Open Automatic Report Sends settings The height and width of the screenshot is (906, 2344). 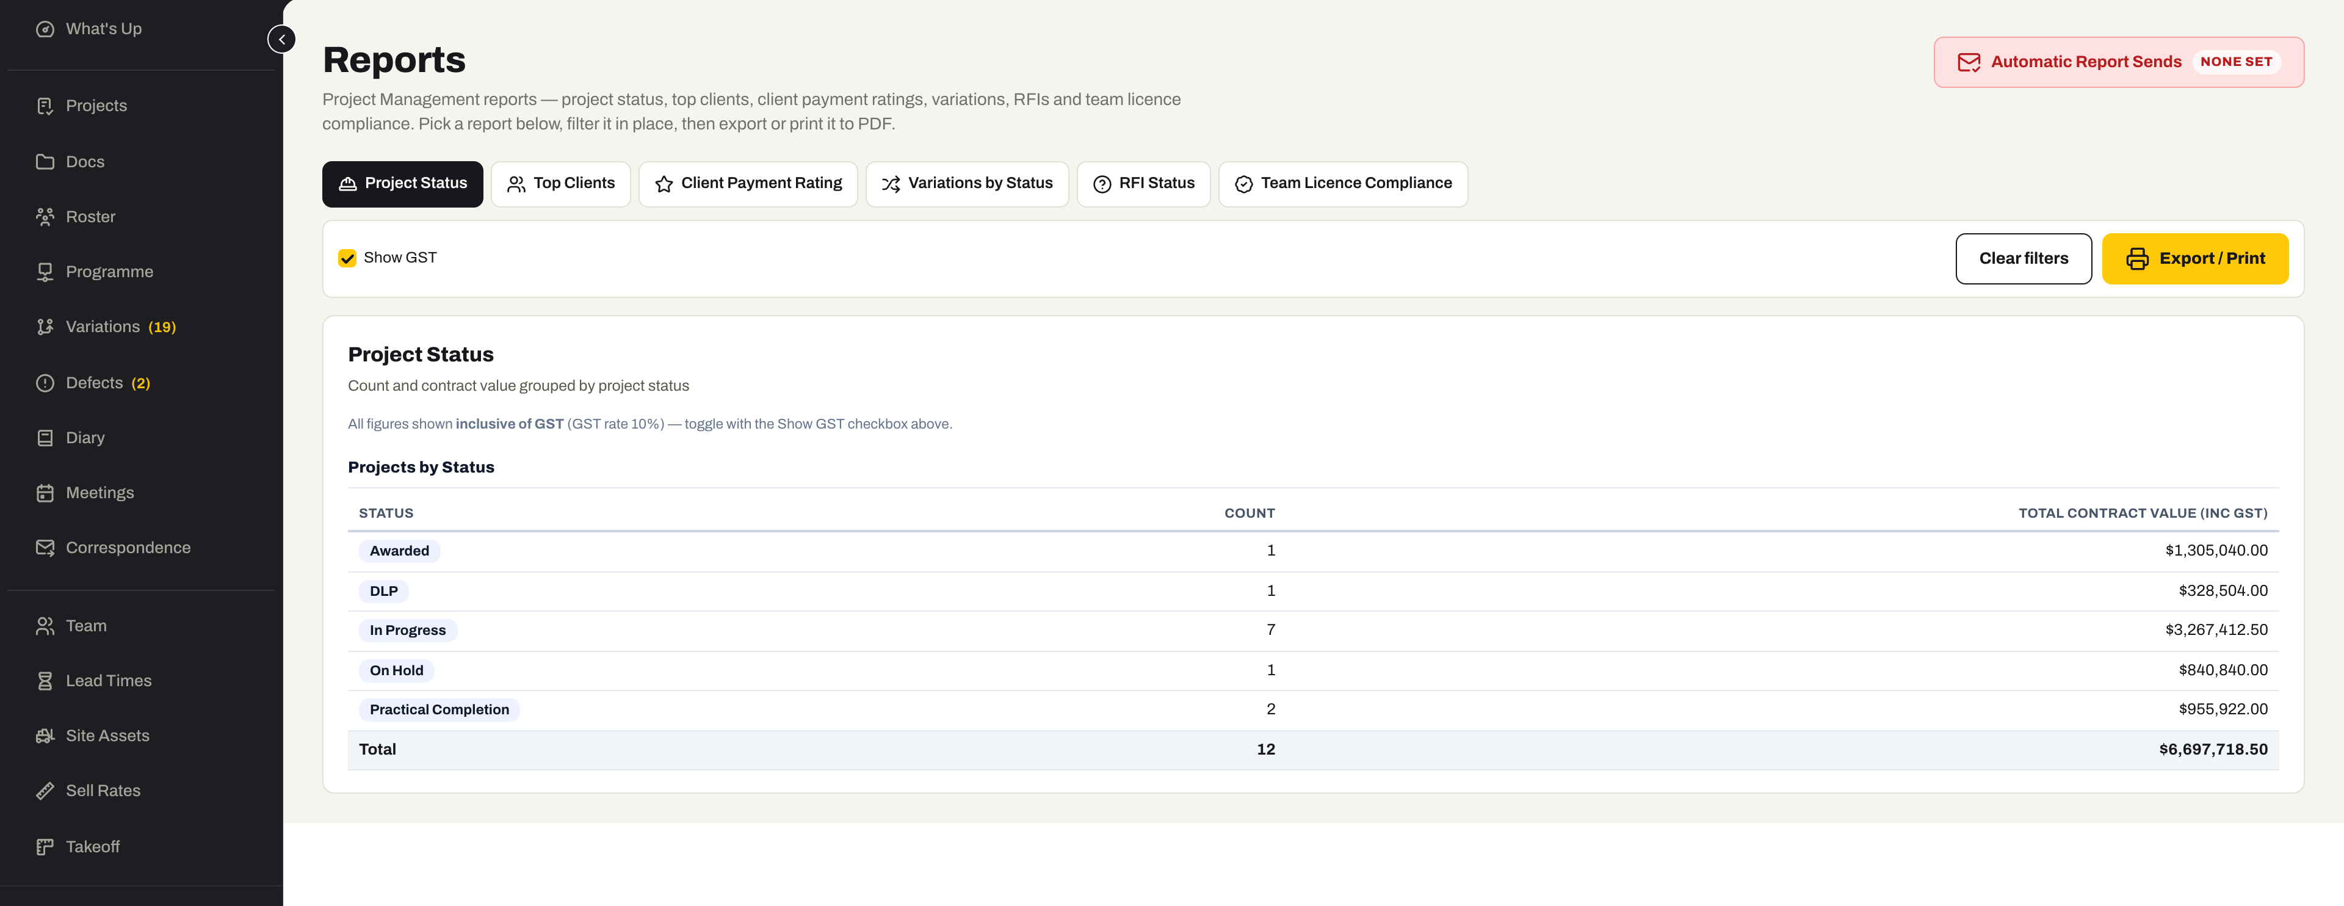coord(2118,62)
